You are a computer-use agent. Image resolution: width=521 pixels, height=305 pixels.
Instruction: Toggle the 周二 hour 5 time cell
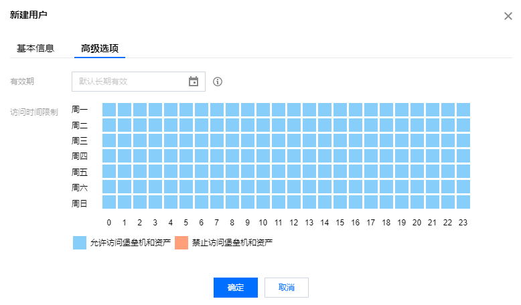coord(186,125)
